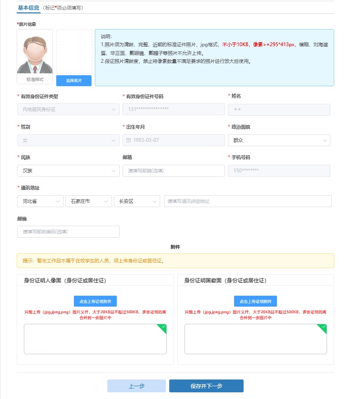Viewport: 348px width, 399px height.
Task: Open the province dropdown showing 河北省
Action: tap(41, 201)
